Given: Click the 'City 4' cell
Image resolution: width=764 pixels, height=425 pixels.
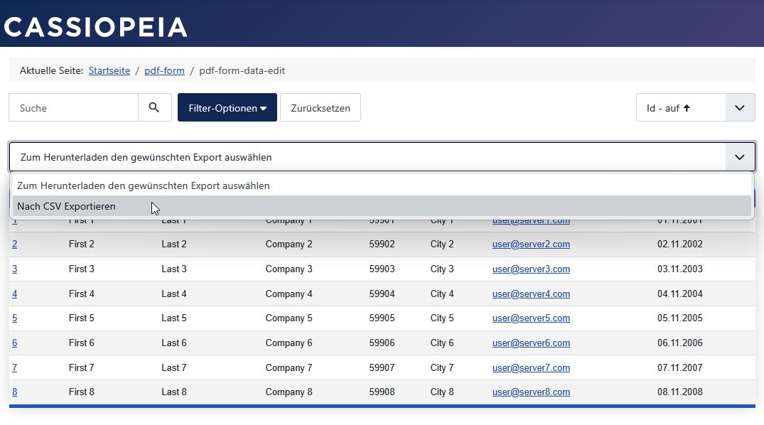Looking at the screenshot, I should pyautogui.click(x=442, y=294).
